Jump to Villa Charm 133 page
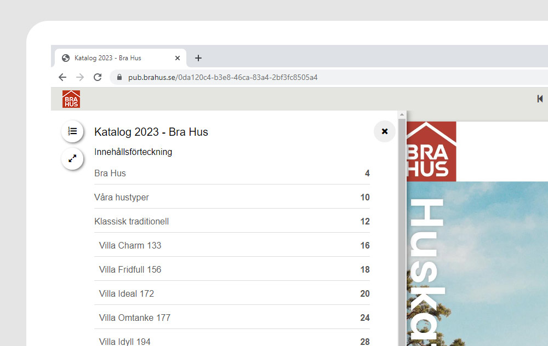 (x=232, y=245)
